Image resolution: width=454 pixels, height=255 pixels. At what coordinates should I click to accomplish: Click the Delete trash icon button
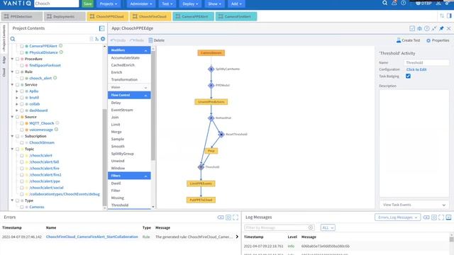tap(156, 40)
